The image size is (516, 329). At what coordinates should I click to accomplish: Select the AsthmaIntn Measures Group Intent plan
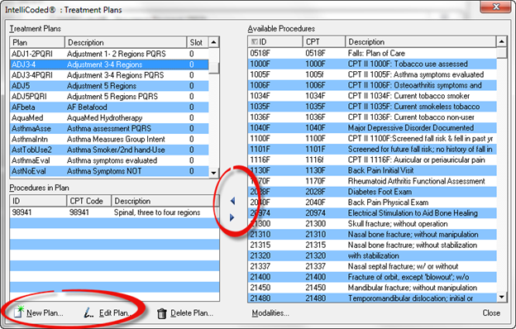[109, 139]
